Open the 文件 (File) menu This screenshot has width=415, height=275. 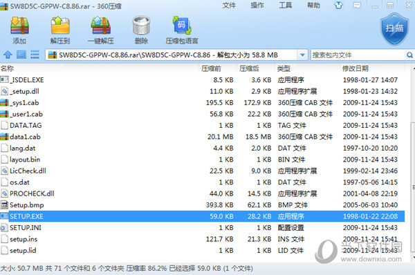229,6
